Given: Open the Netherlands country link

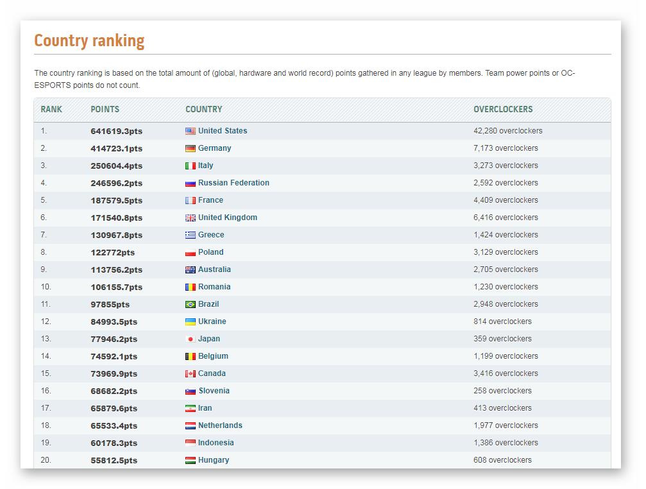Looking at the screenshot, I should click(x=220, y=425).
